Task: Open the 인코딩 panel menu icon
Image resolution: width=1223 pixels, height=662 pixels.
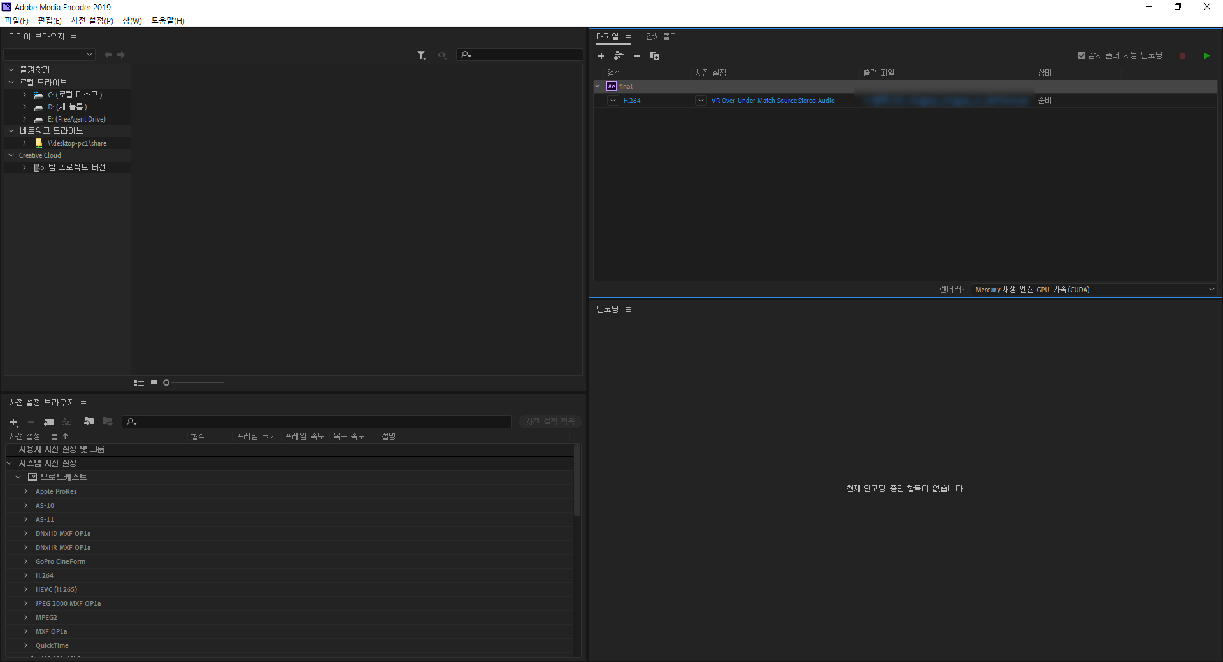Action: pos(628,310)
